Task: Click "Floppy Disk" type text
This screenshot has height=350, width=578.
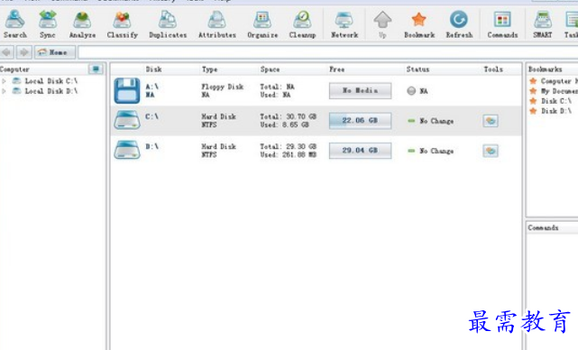Action: pyautogui.click(x=223, y=87)
